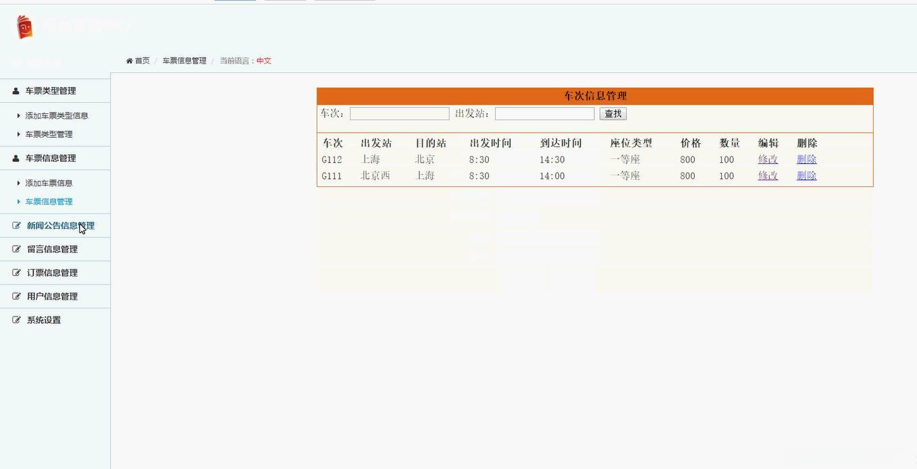Click edit icon beside 用户信息管理
Viewport: 917px width, 469px height.
click(17, 296)
